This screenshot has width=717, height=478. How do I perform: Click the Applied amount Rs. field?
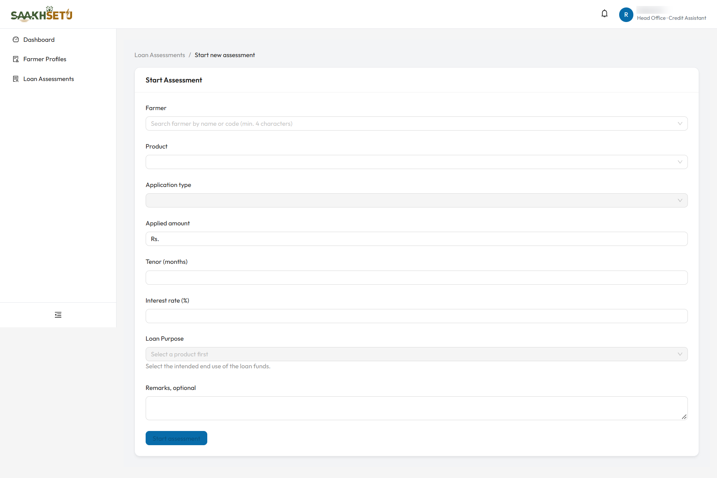416,239
